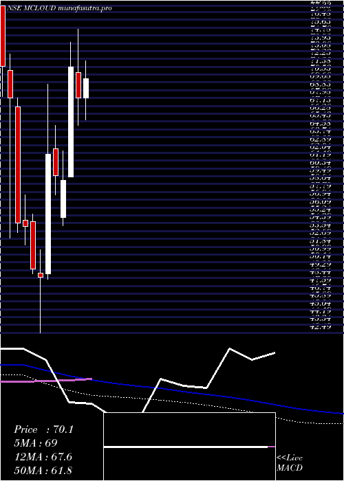Click the 56.09 price axis label
The image size is (344, 481).
click(x=321, y=203)
